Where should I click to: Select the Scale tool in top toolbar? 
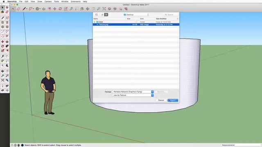65,9
